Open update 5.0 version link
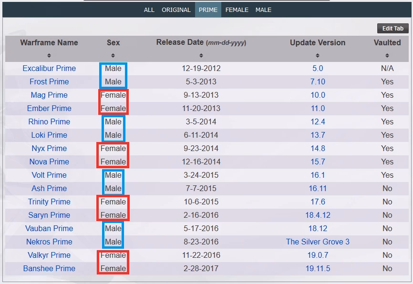The height and width of the screenshot is (284, 413). 318,69
